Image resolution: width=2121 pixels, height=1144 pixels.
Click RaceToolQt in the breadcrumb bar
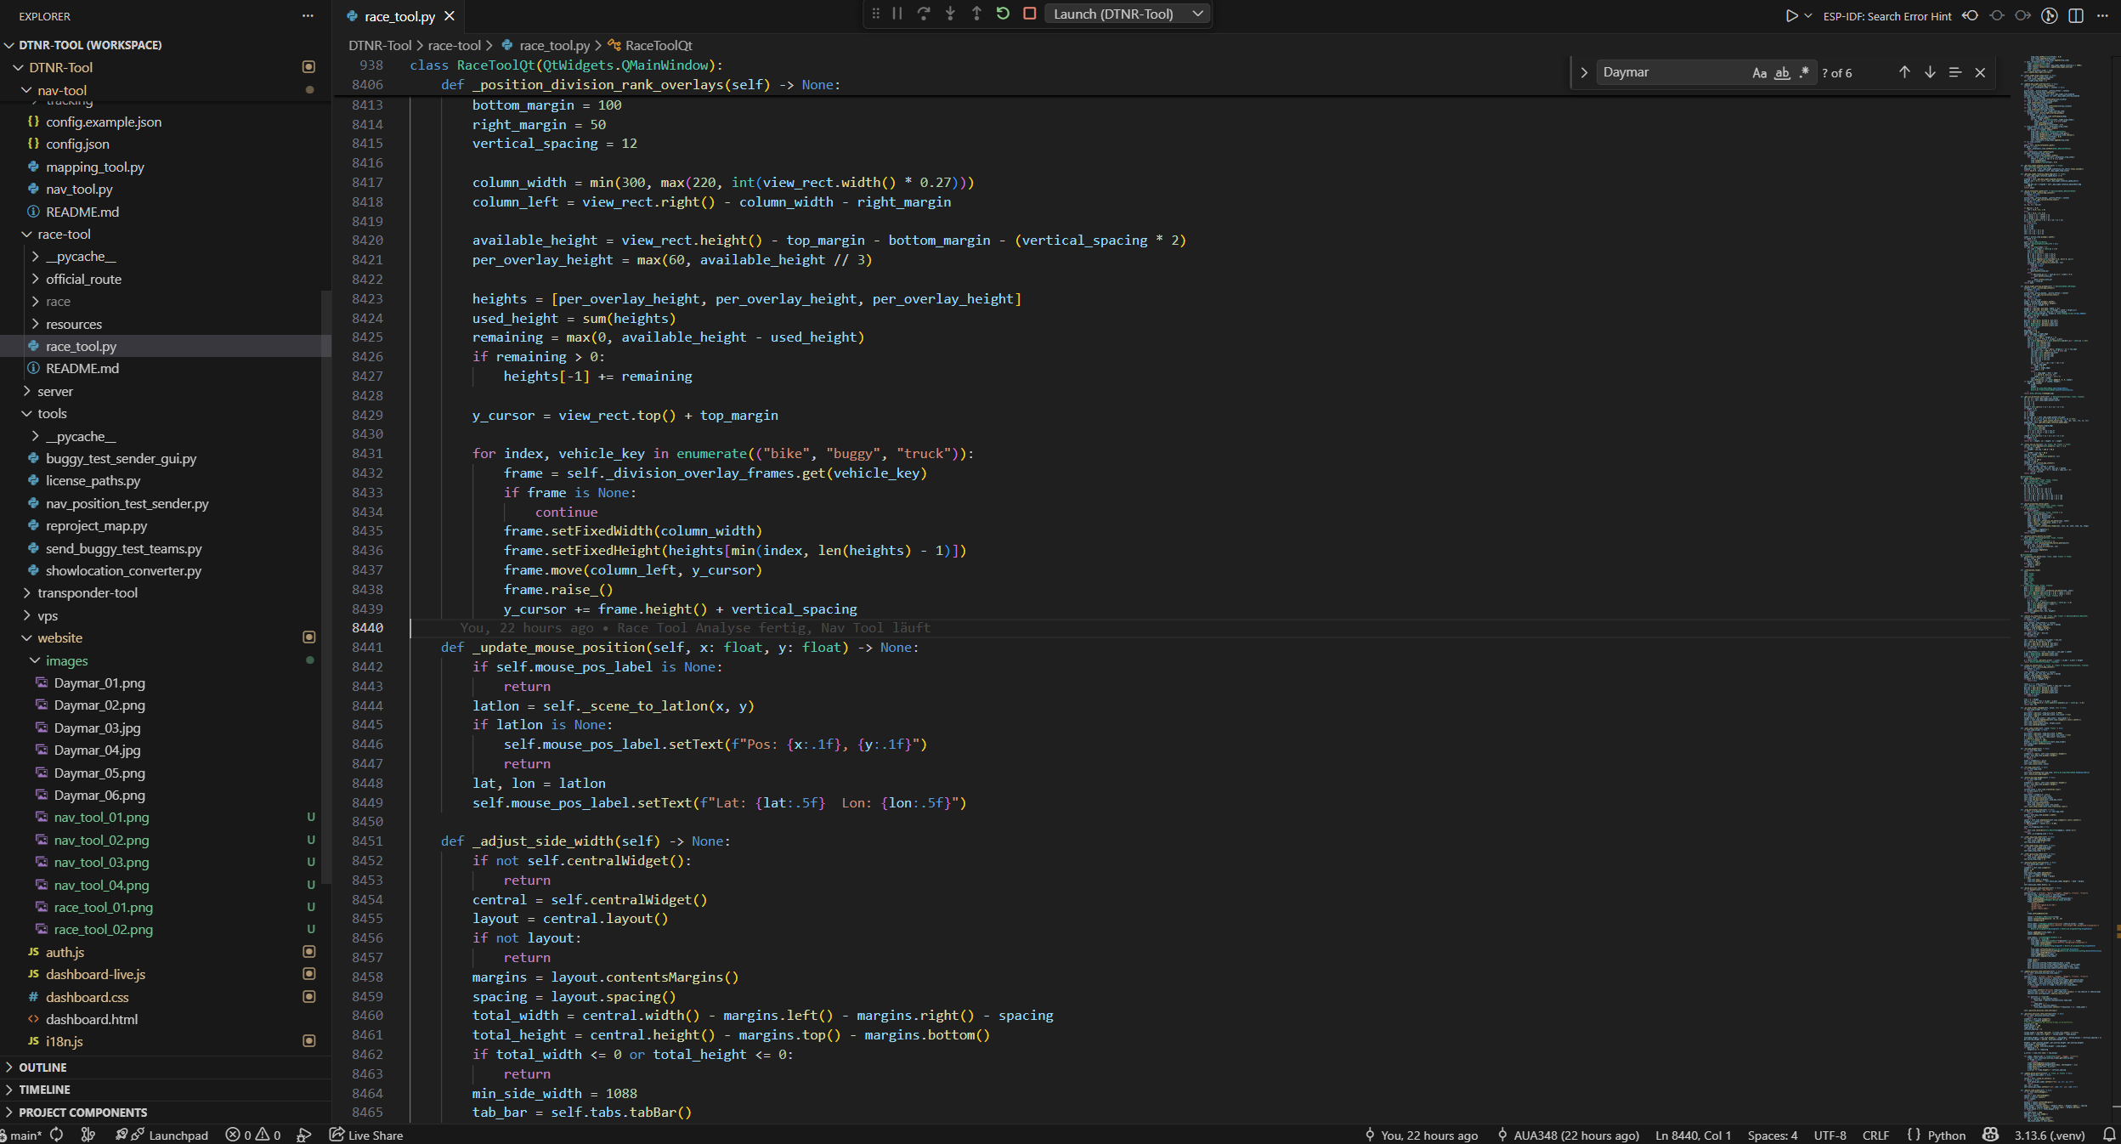[x=657, y=45]
